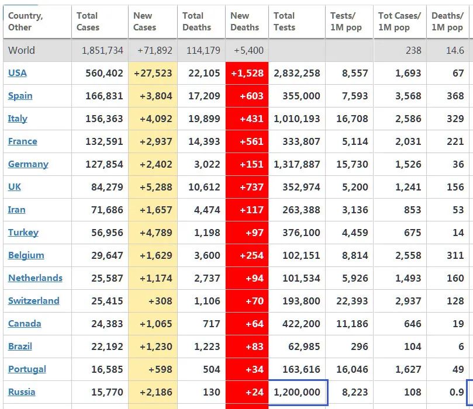Open the Russia country link

[x=22, y=392]
